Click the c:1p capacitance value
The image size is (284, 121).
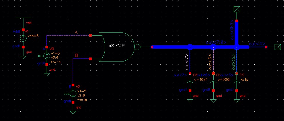[245, 79]
